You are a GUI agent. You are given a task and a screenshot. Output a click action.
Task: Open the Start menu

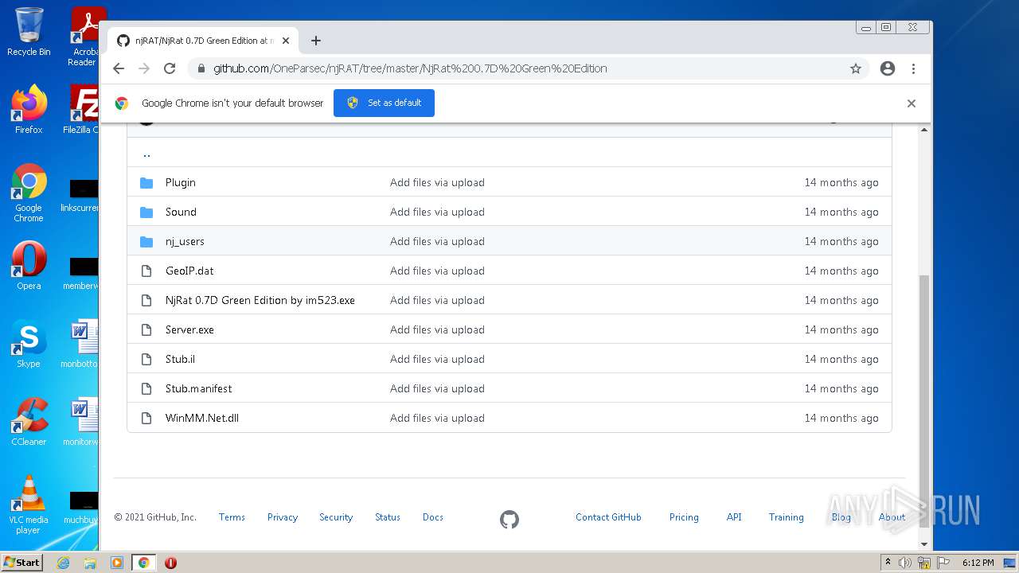pos(22,563)
